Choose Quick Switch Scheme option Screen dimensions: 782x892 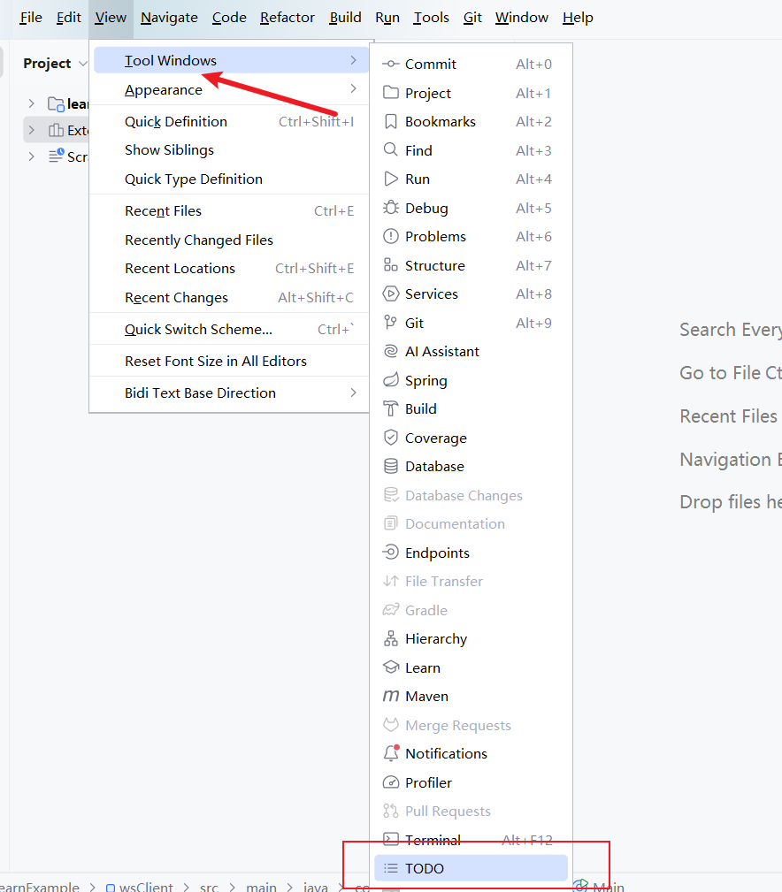coord(198,330)
